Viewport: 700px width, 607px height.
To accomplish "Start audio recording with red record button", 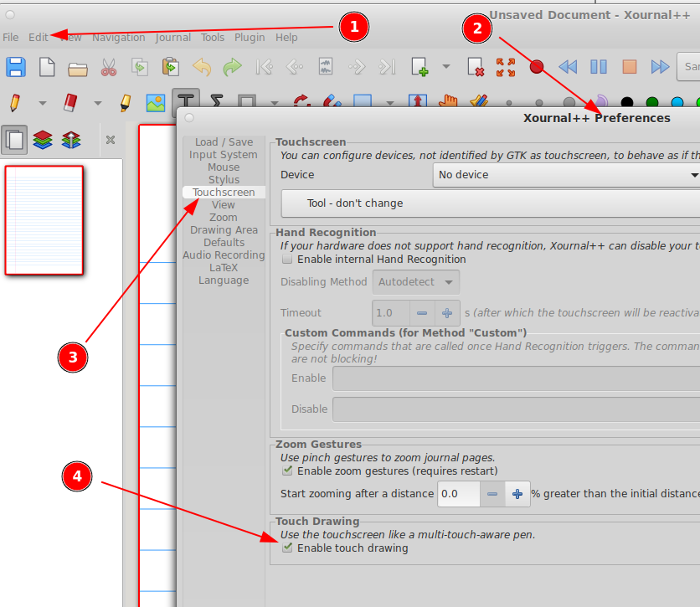I will click(x=538, y=67).
